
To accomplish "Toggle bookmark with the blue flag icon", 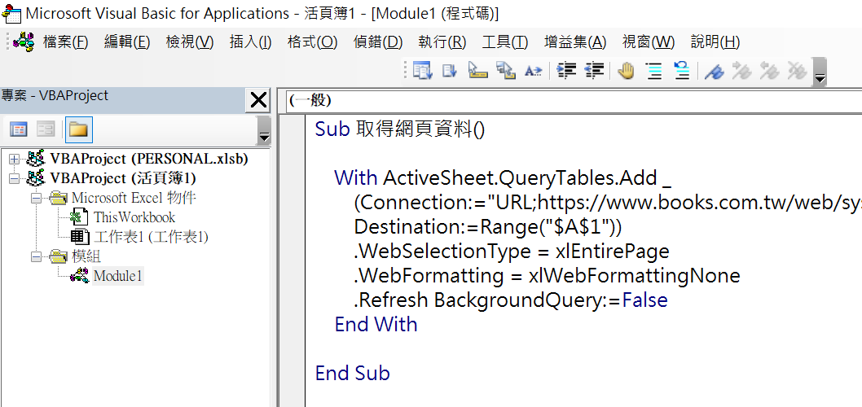I will (x=715, y=70).
